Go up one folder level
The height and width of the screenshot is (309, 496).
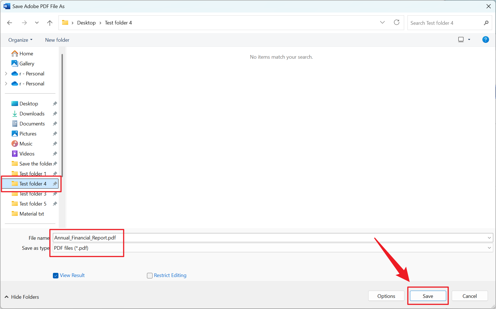[50, 23]
